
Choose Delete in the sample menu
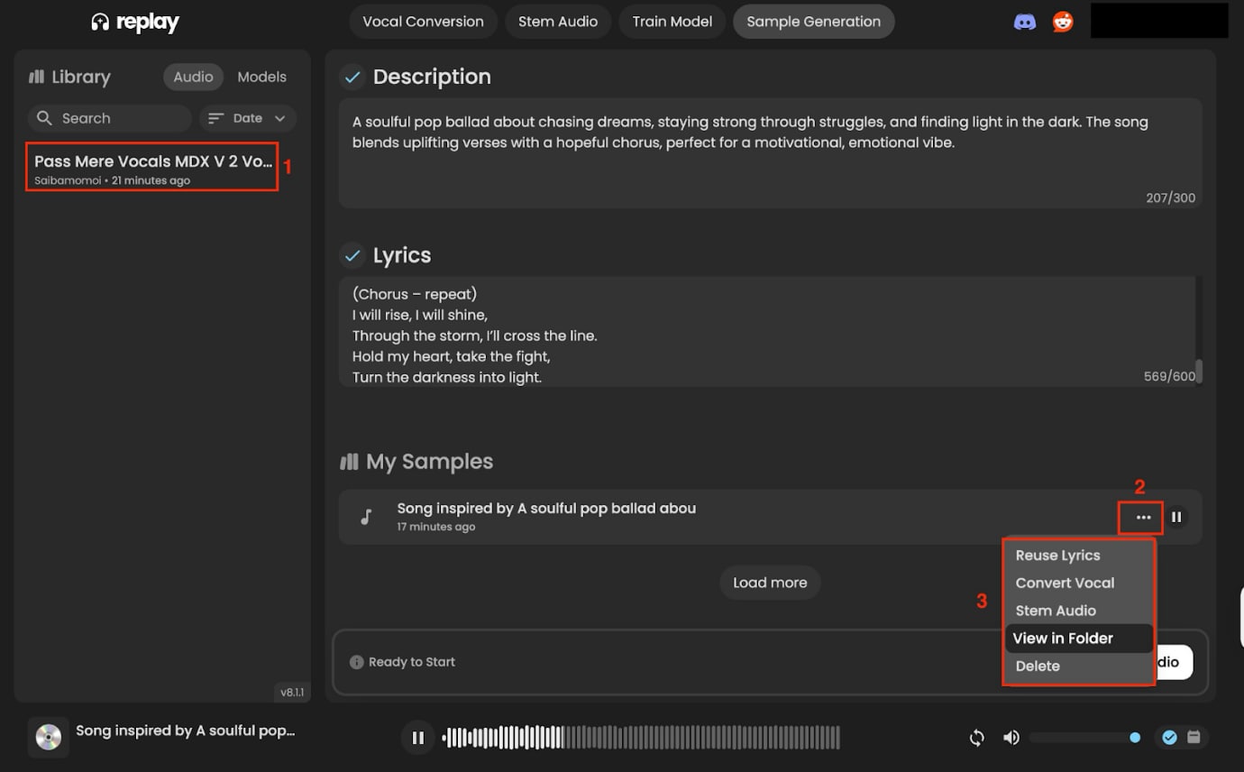pyautogui.click(x=1038, y=666)
